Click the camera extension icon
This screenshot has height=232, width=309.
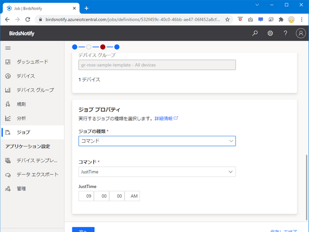(250, 19)
